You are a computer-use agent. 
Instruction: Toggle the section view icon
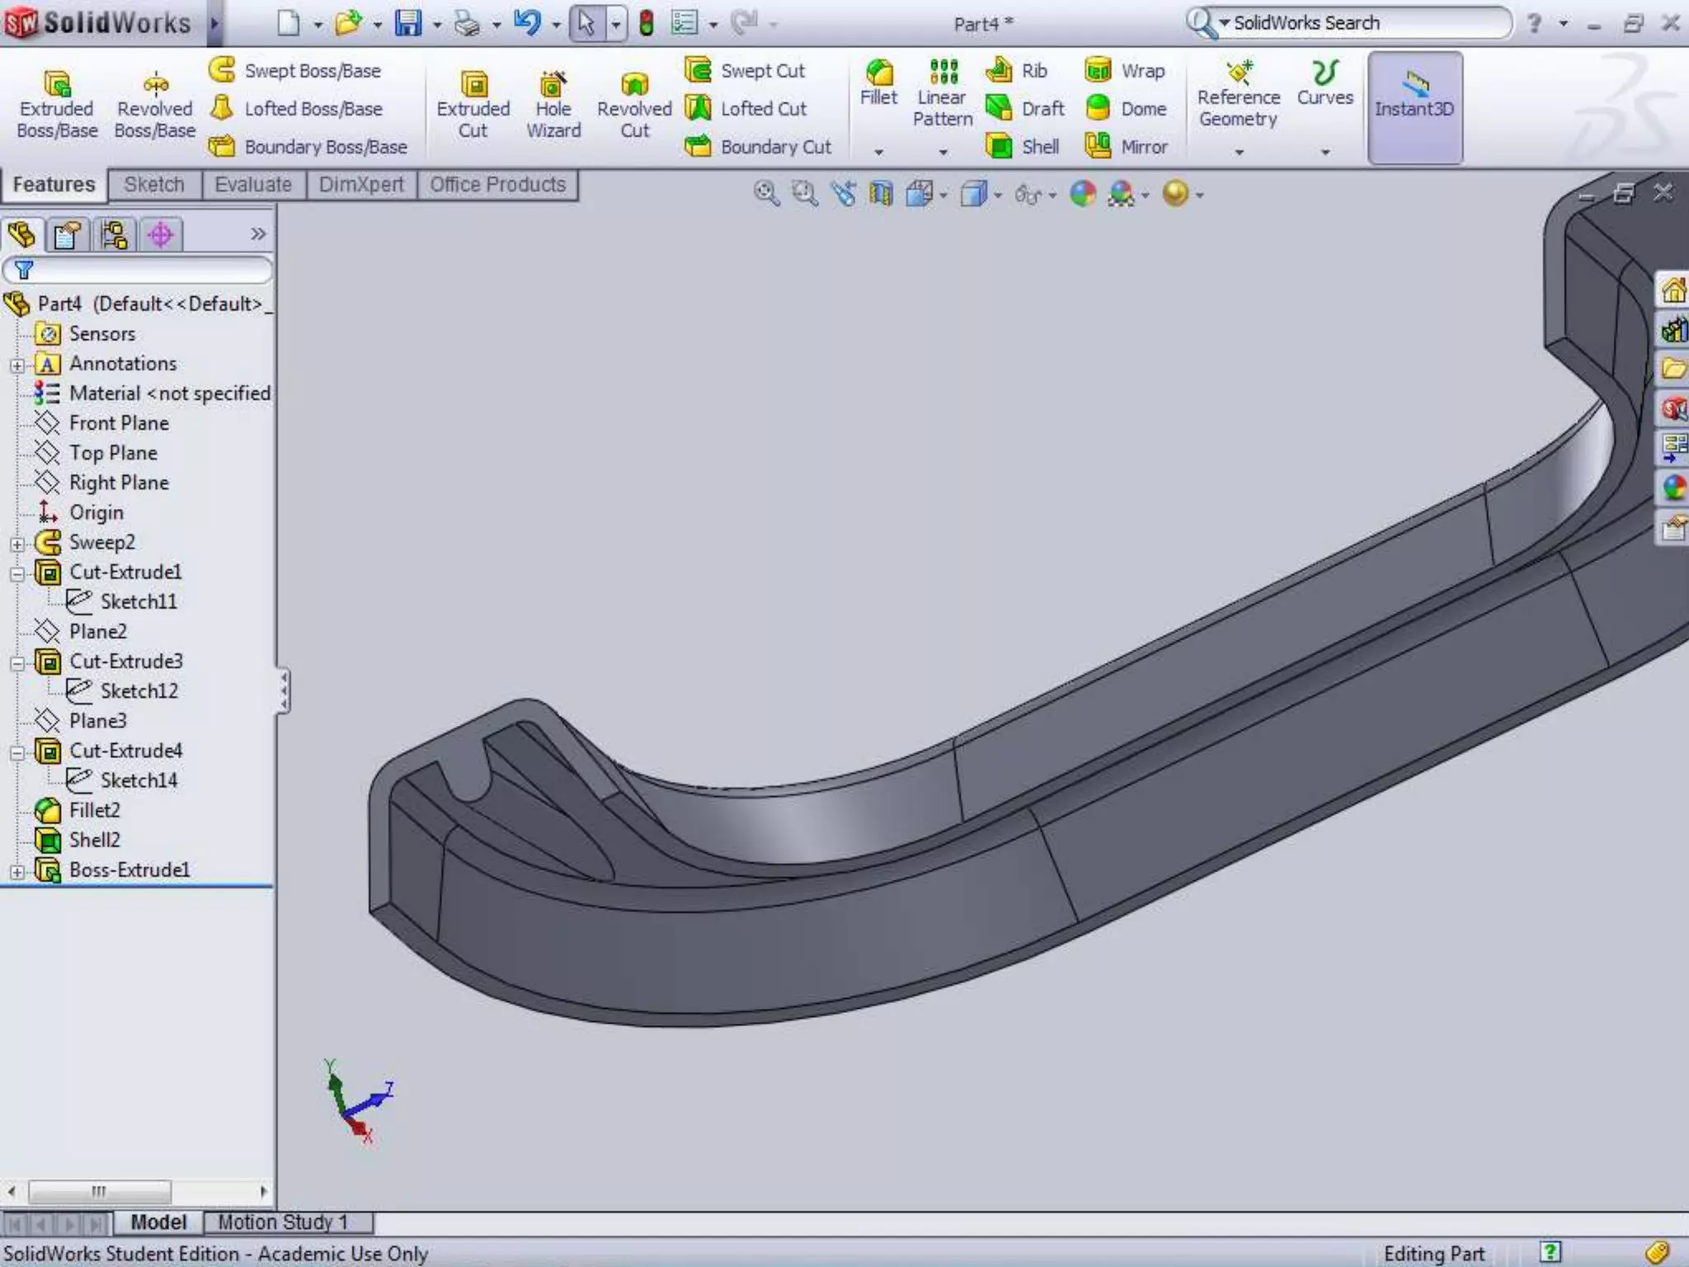pos(880,194)
